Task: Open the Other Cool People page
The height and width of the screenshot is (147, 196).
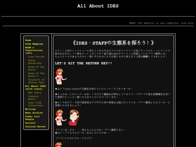Action: tap(32, 118)
